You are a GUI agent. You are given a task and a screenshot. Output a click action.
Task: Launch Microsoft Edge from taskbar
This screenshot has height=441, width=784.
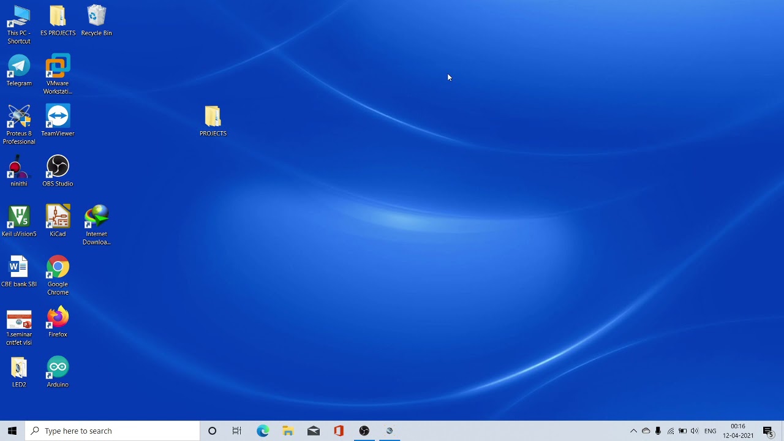[263, 431]
